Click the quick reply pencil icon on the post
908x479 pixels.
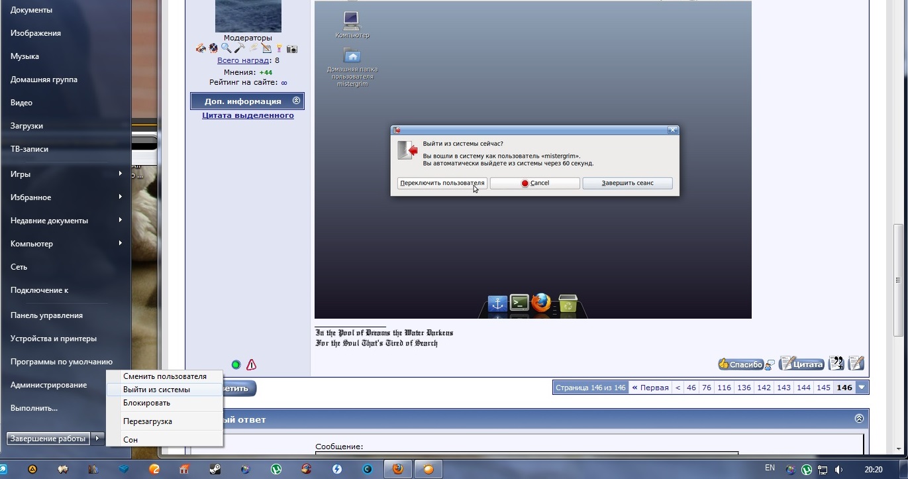856,363
